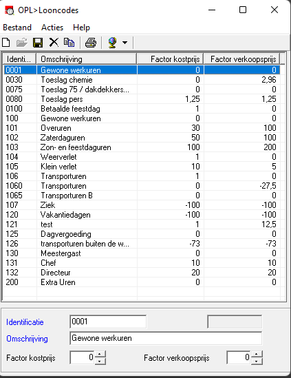Sort by the Omschrijving column header
This screenshot has height=378, width=291.
point(86,59)
